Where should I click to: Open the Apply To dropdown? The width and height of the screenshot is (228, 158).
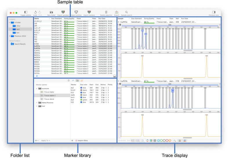pyautogui.click(x=46, y=141)
